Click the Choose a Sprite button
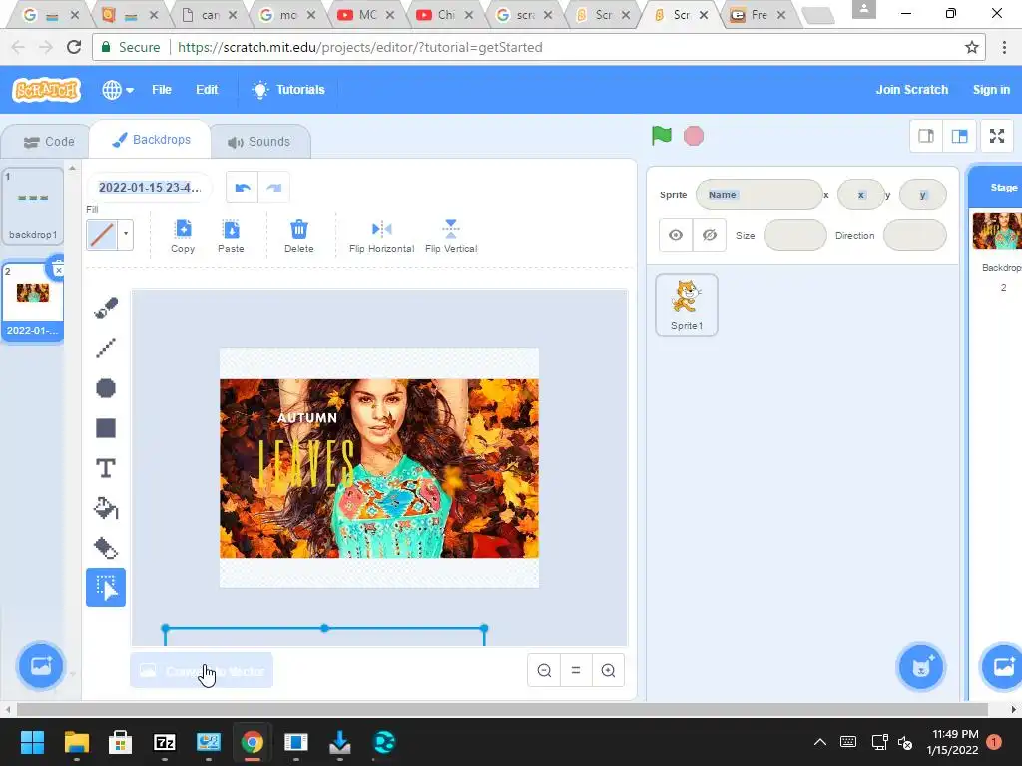Viewport: 1022px width, 766px height. pyautogui.click(x=920, y=667)
